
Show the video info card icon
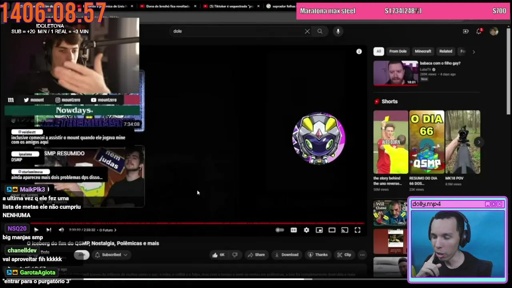click(x=359, y=52)
